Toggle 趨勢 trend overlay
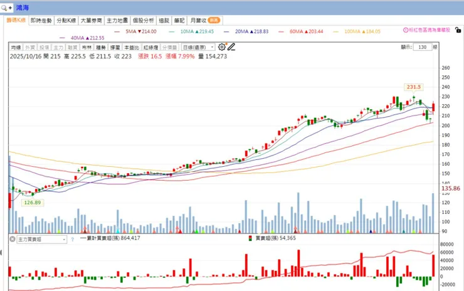This screenshot has width=464, height=291. [x=101, y=48]
